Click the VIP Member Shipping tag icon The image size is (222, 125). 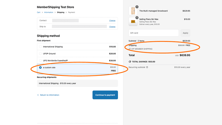[x=129, y=49]
